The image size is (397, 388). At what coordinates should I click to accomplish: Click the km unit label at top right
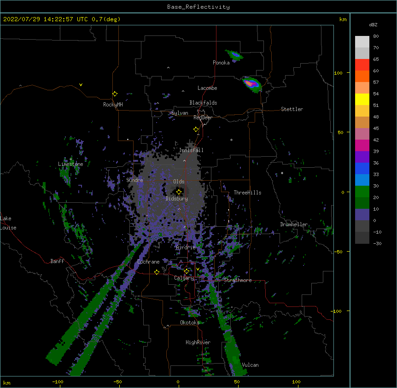(x=343, y=19)
